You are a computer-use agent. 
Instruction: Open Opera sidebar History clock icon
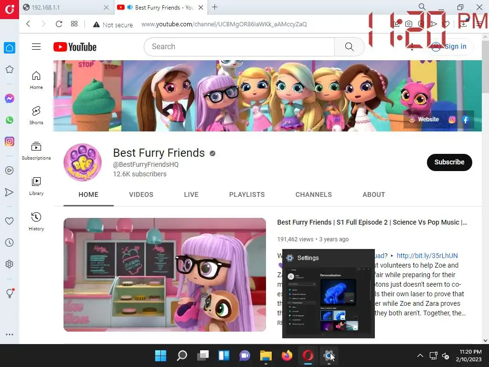click(x=10, y=242)
